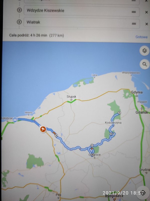The width and height of the screenshot is (150, 201).
Task: Tap waypoint marker D near Kościerzyna
Action: point(111,134)
